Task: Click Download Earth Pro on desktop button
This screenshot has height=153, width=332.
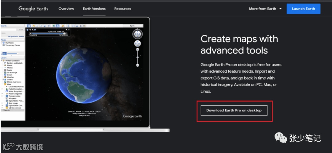Action: point(234,111)
